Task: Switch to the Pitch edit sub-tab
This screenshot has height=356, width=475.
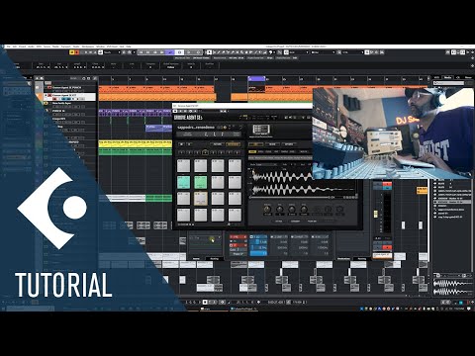Action: point(261,151)
